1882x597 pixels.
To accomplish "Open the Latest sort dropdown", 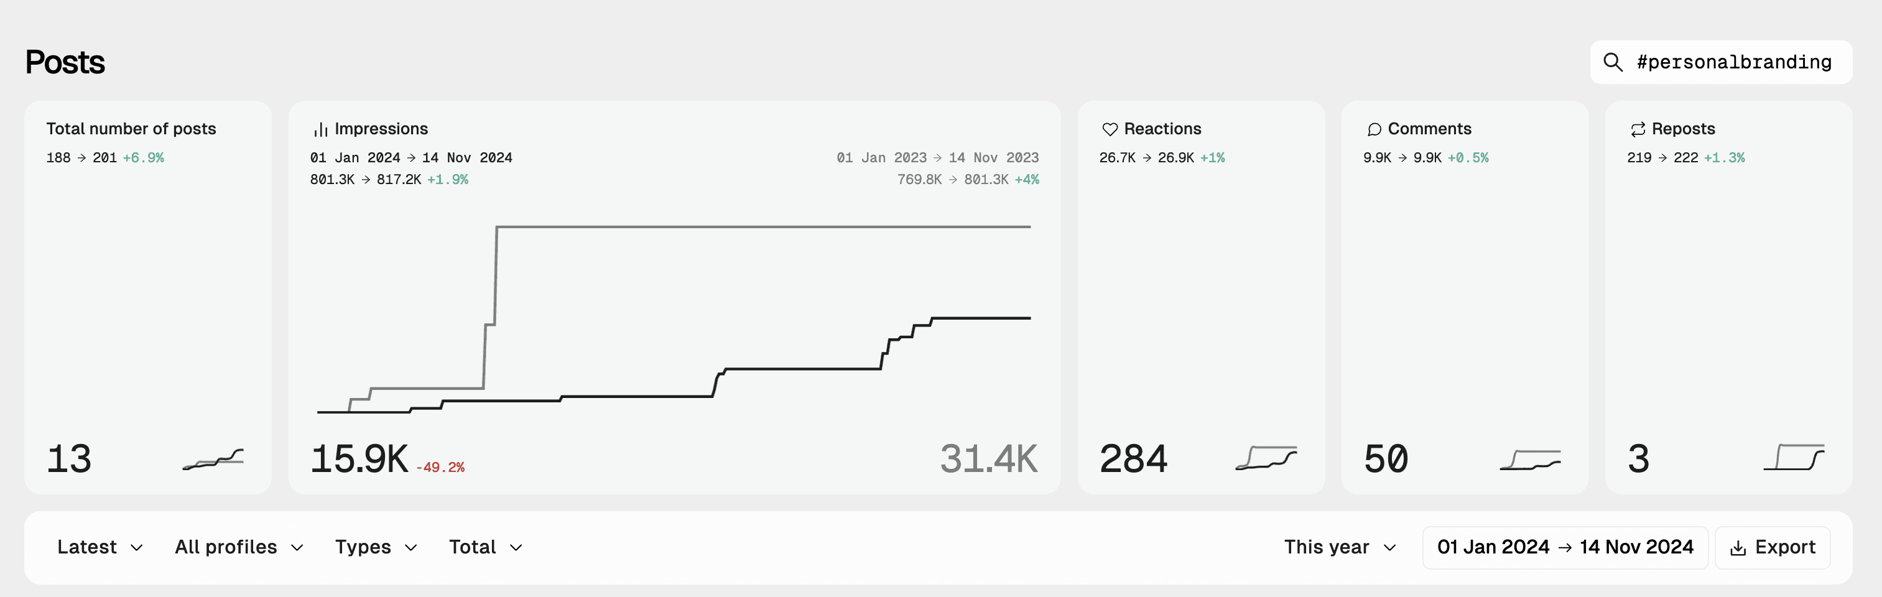I will click(100, 547).
